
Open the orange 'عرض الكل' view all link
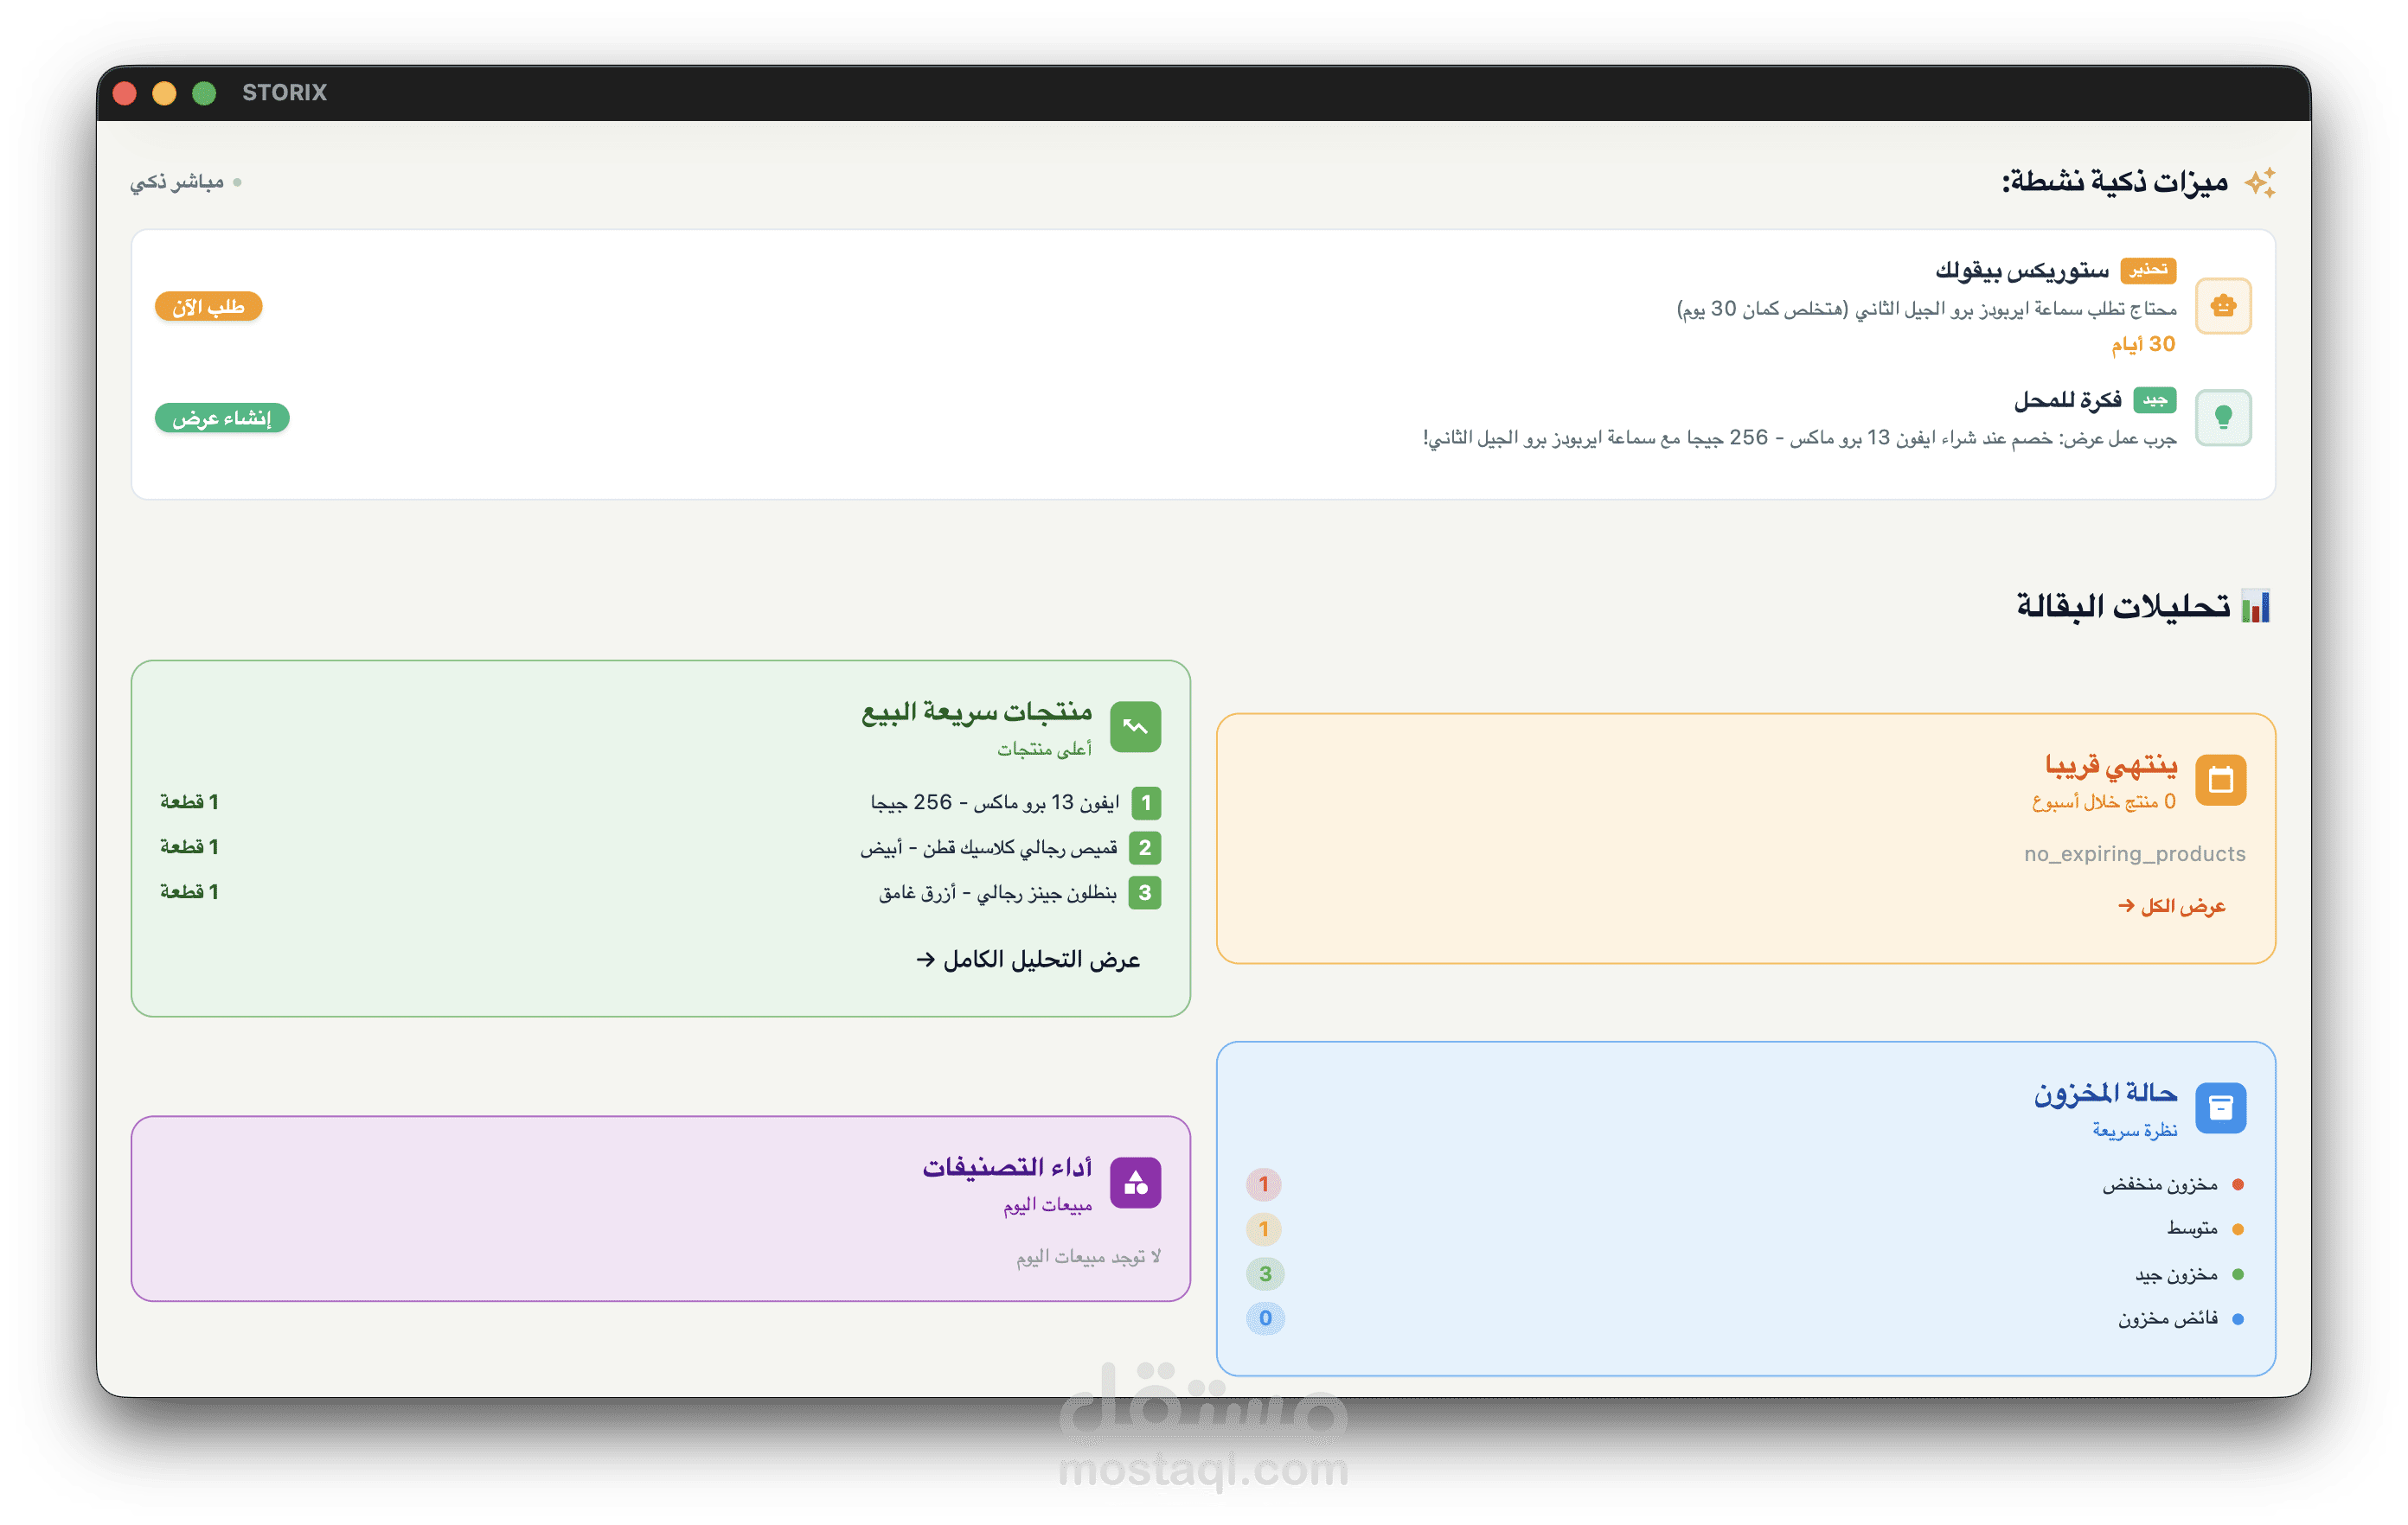[x=2171, y=906]
